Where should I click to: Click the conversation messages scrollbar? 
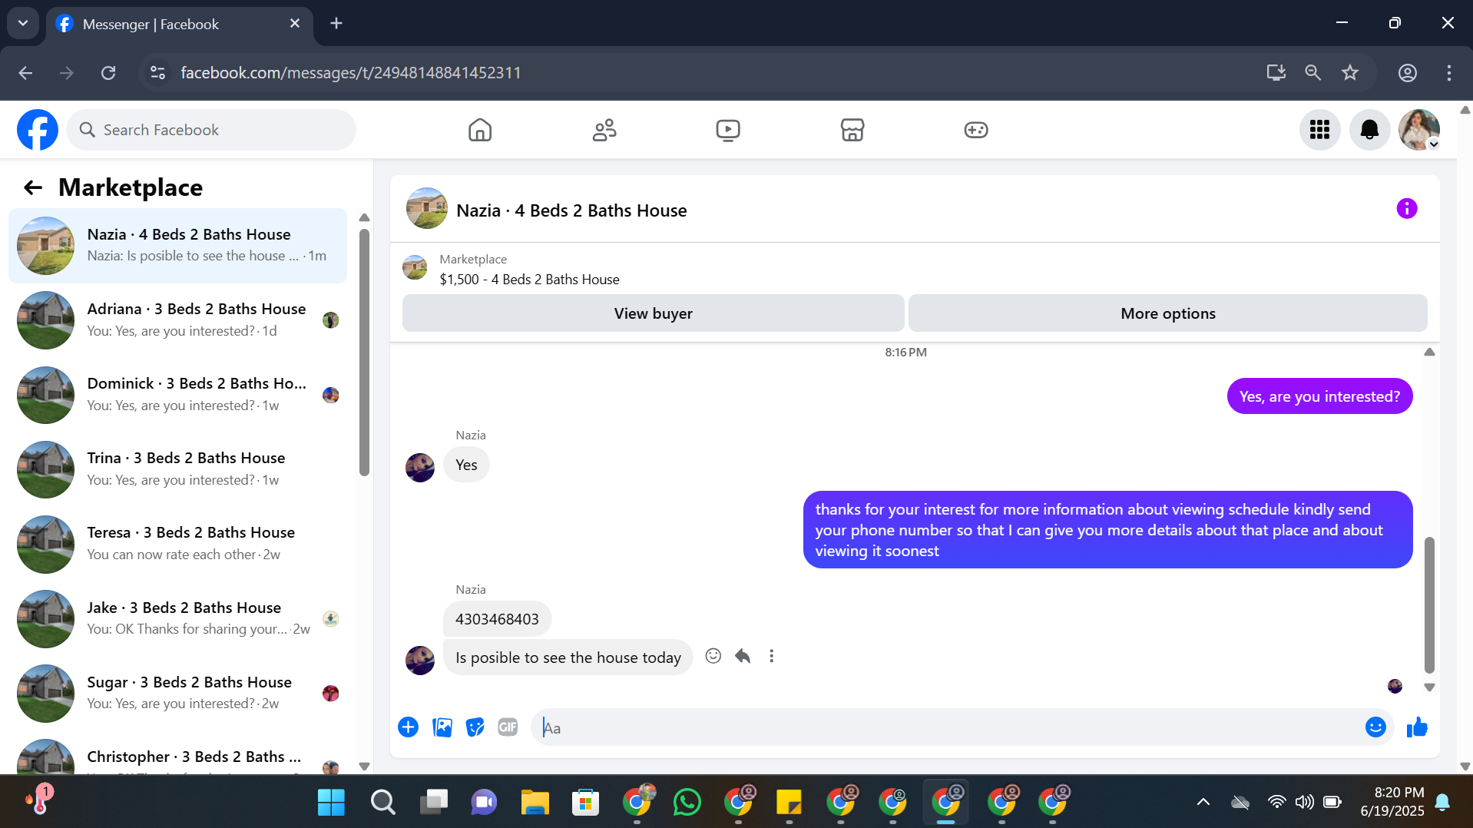(1429, 605)
